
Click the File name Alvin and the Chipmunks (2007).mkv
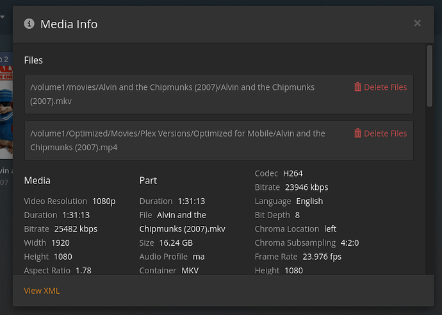pos(182,222)
